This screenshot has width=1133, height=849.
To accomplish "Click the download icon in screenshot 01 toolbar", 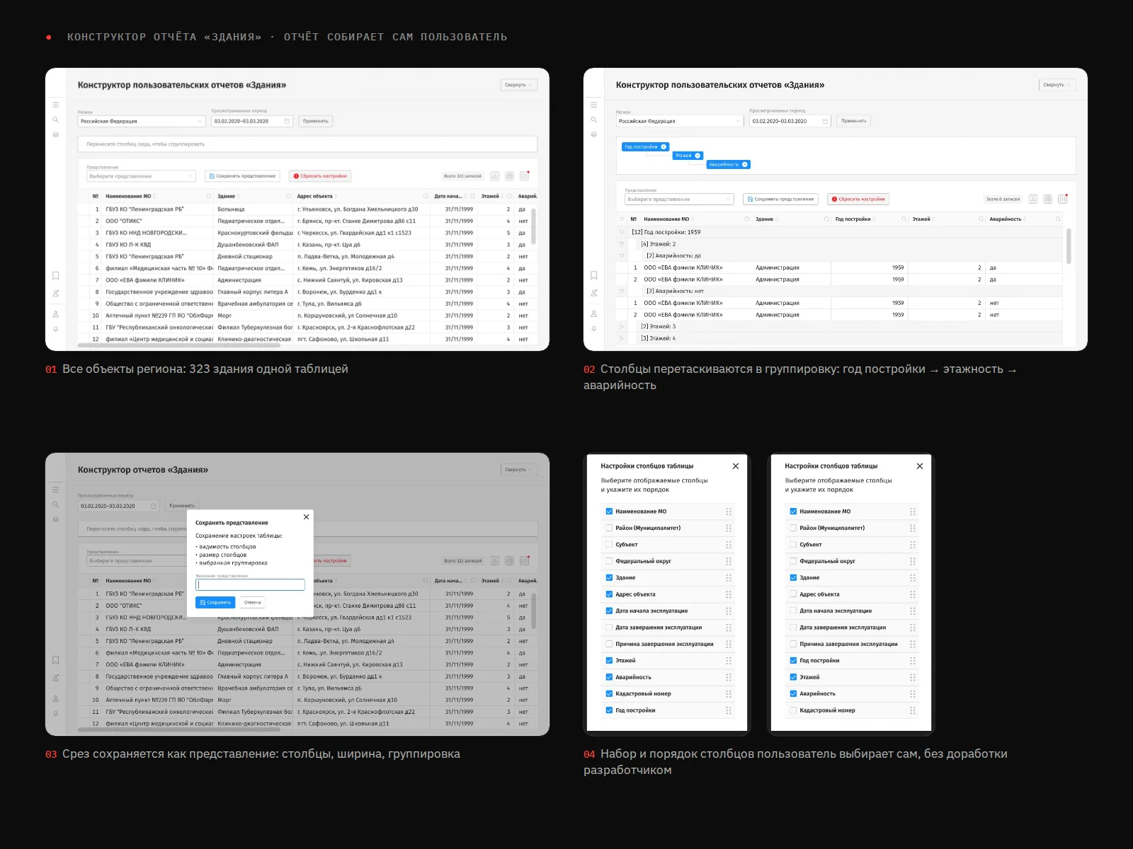I will point(495,176).
